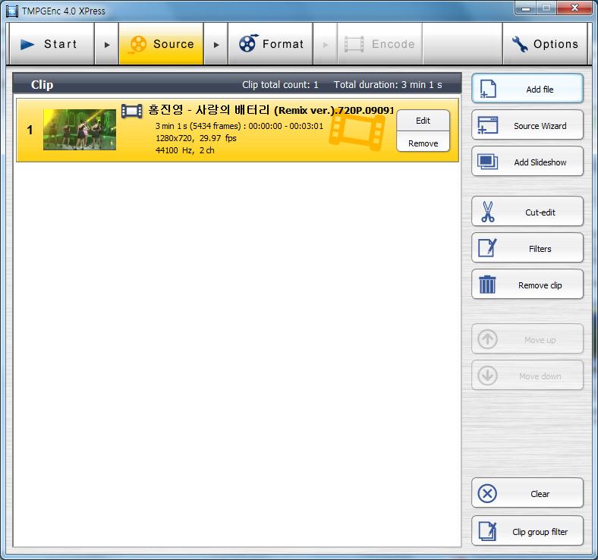Click the Clip total count text

pos(280,85)
